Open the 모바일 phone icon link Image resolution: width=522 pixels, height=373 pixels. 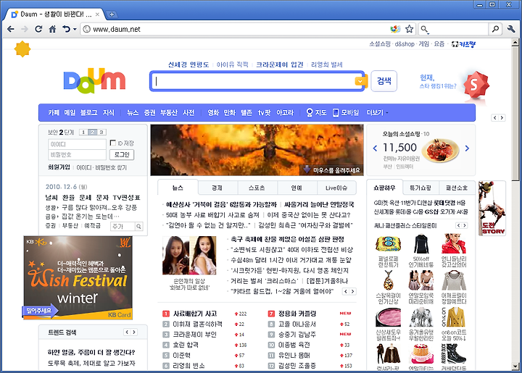(346, 113)
